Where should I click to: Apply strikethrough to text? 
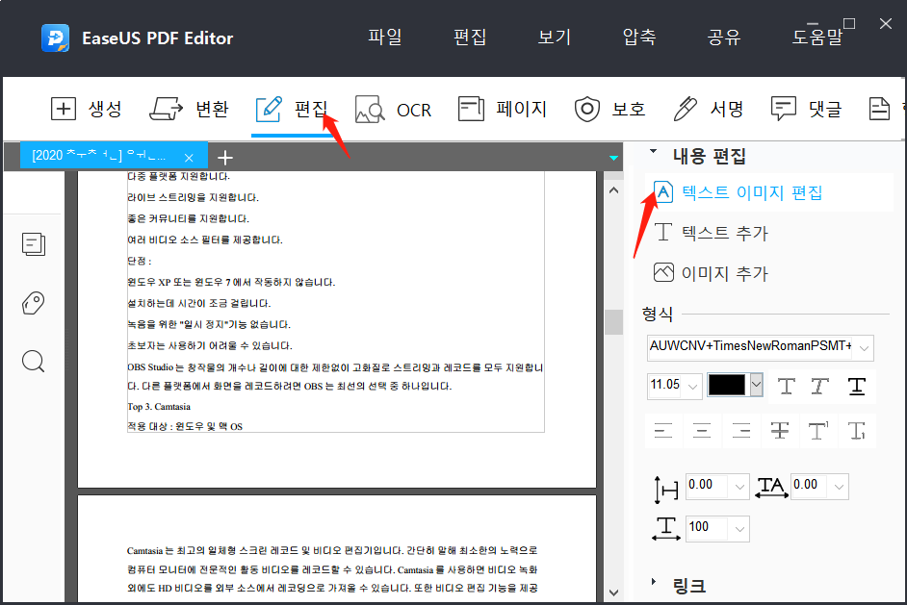pyautogui.click(x=779, y=431)
